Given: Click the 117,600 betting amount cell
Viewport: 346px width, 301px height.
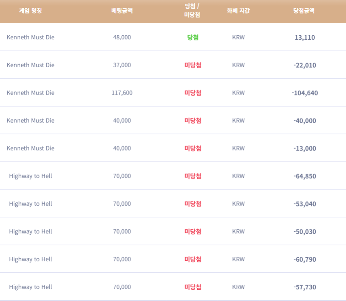Looking at the screenshot, I should pyautogui.click(x=122, y=93).
